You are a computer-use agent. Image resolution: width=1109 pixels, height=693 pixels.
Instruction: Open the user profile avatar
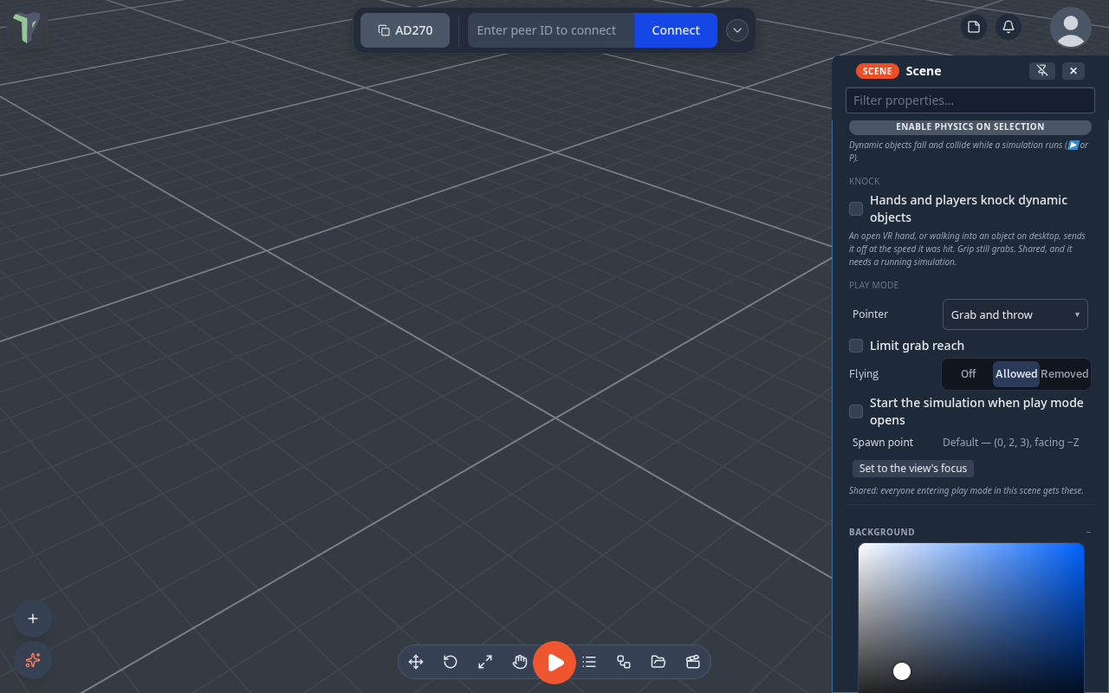(x=1071, y=28)
